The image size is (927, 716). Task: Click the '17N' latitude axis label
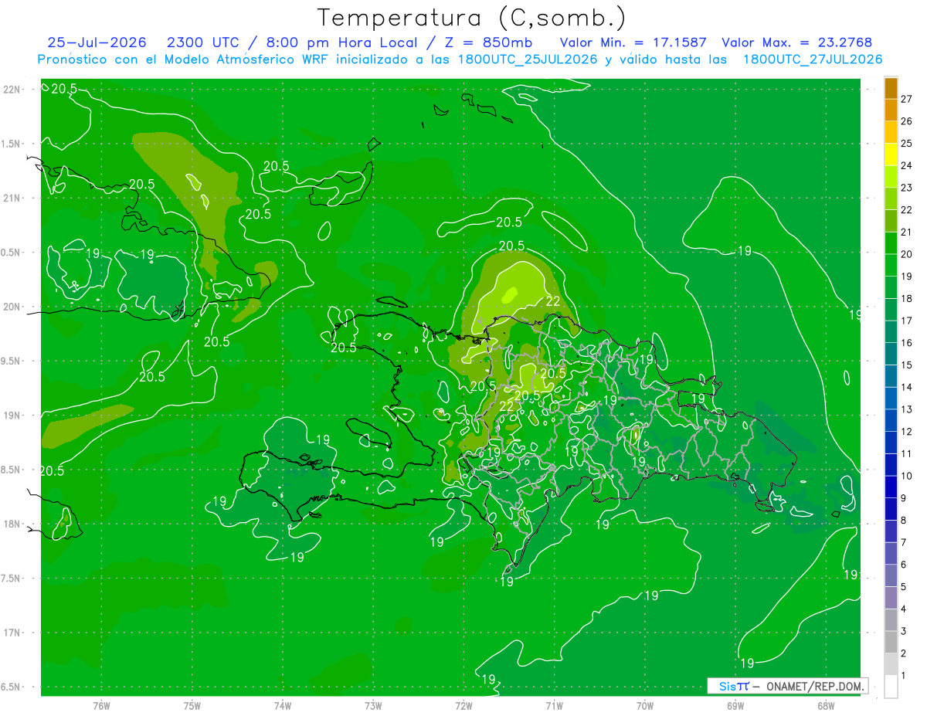pos(12,633)
